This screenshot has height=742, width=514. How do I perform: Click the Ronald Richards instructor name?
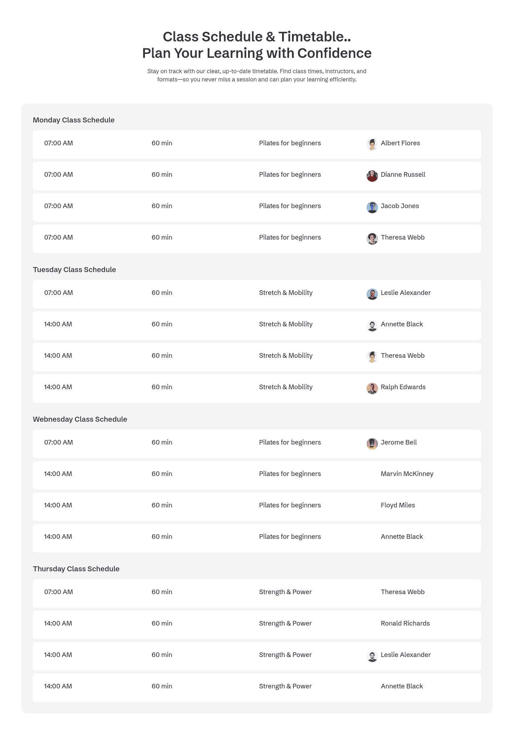click(405, 623)
